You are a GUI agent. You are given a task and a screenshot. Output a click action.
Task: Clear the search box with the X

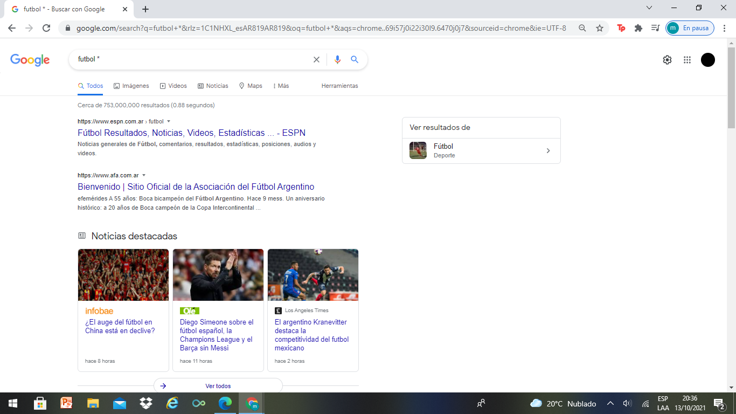316,60
